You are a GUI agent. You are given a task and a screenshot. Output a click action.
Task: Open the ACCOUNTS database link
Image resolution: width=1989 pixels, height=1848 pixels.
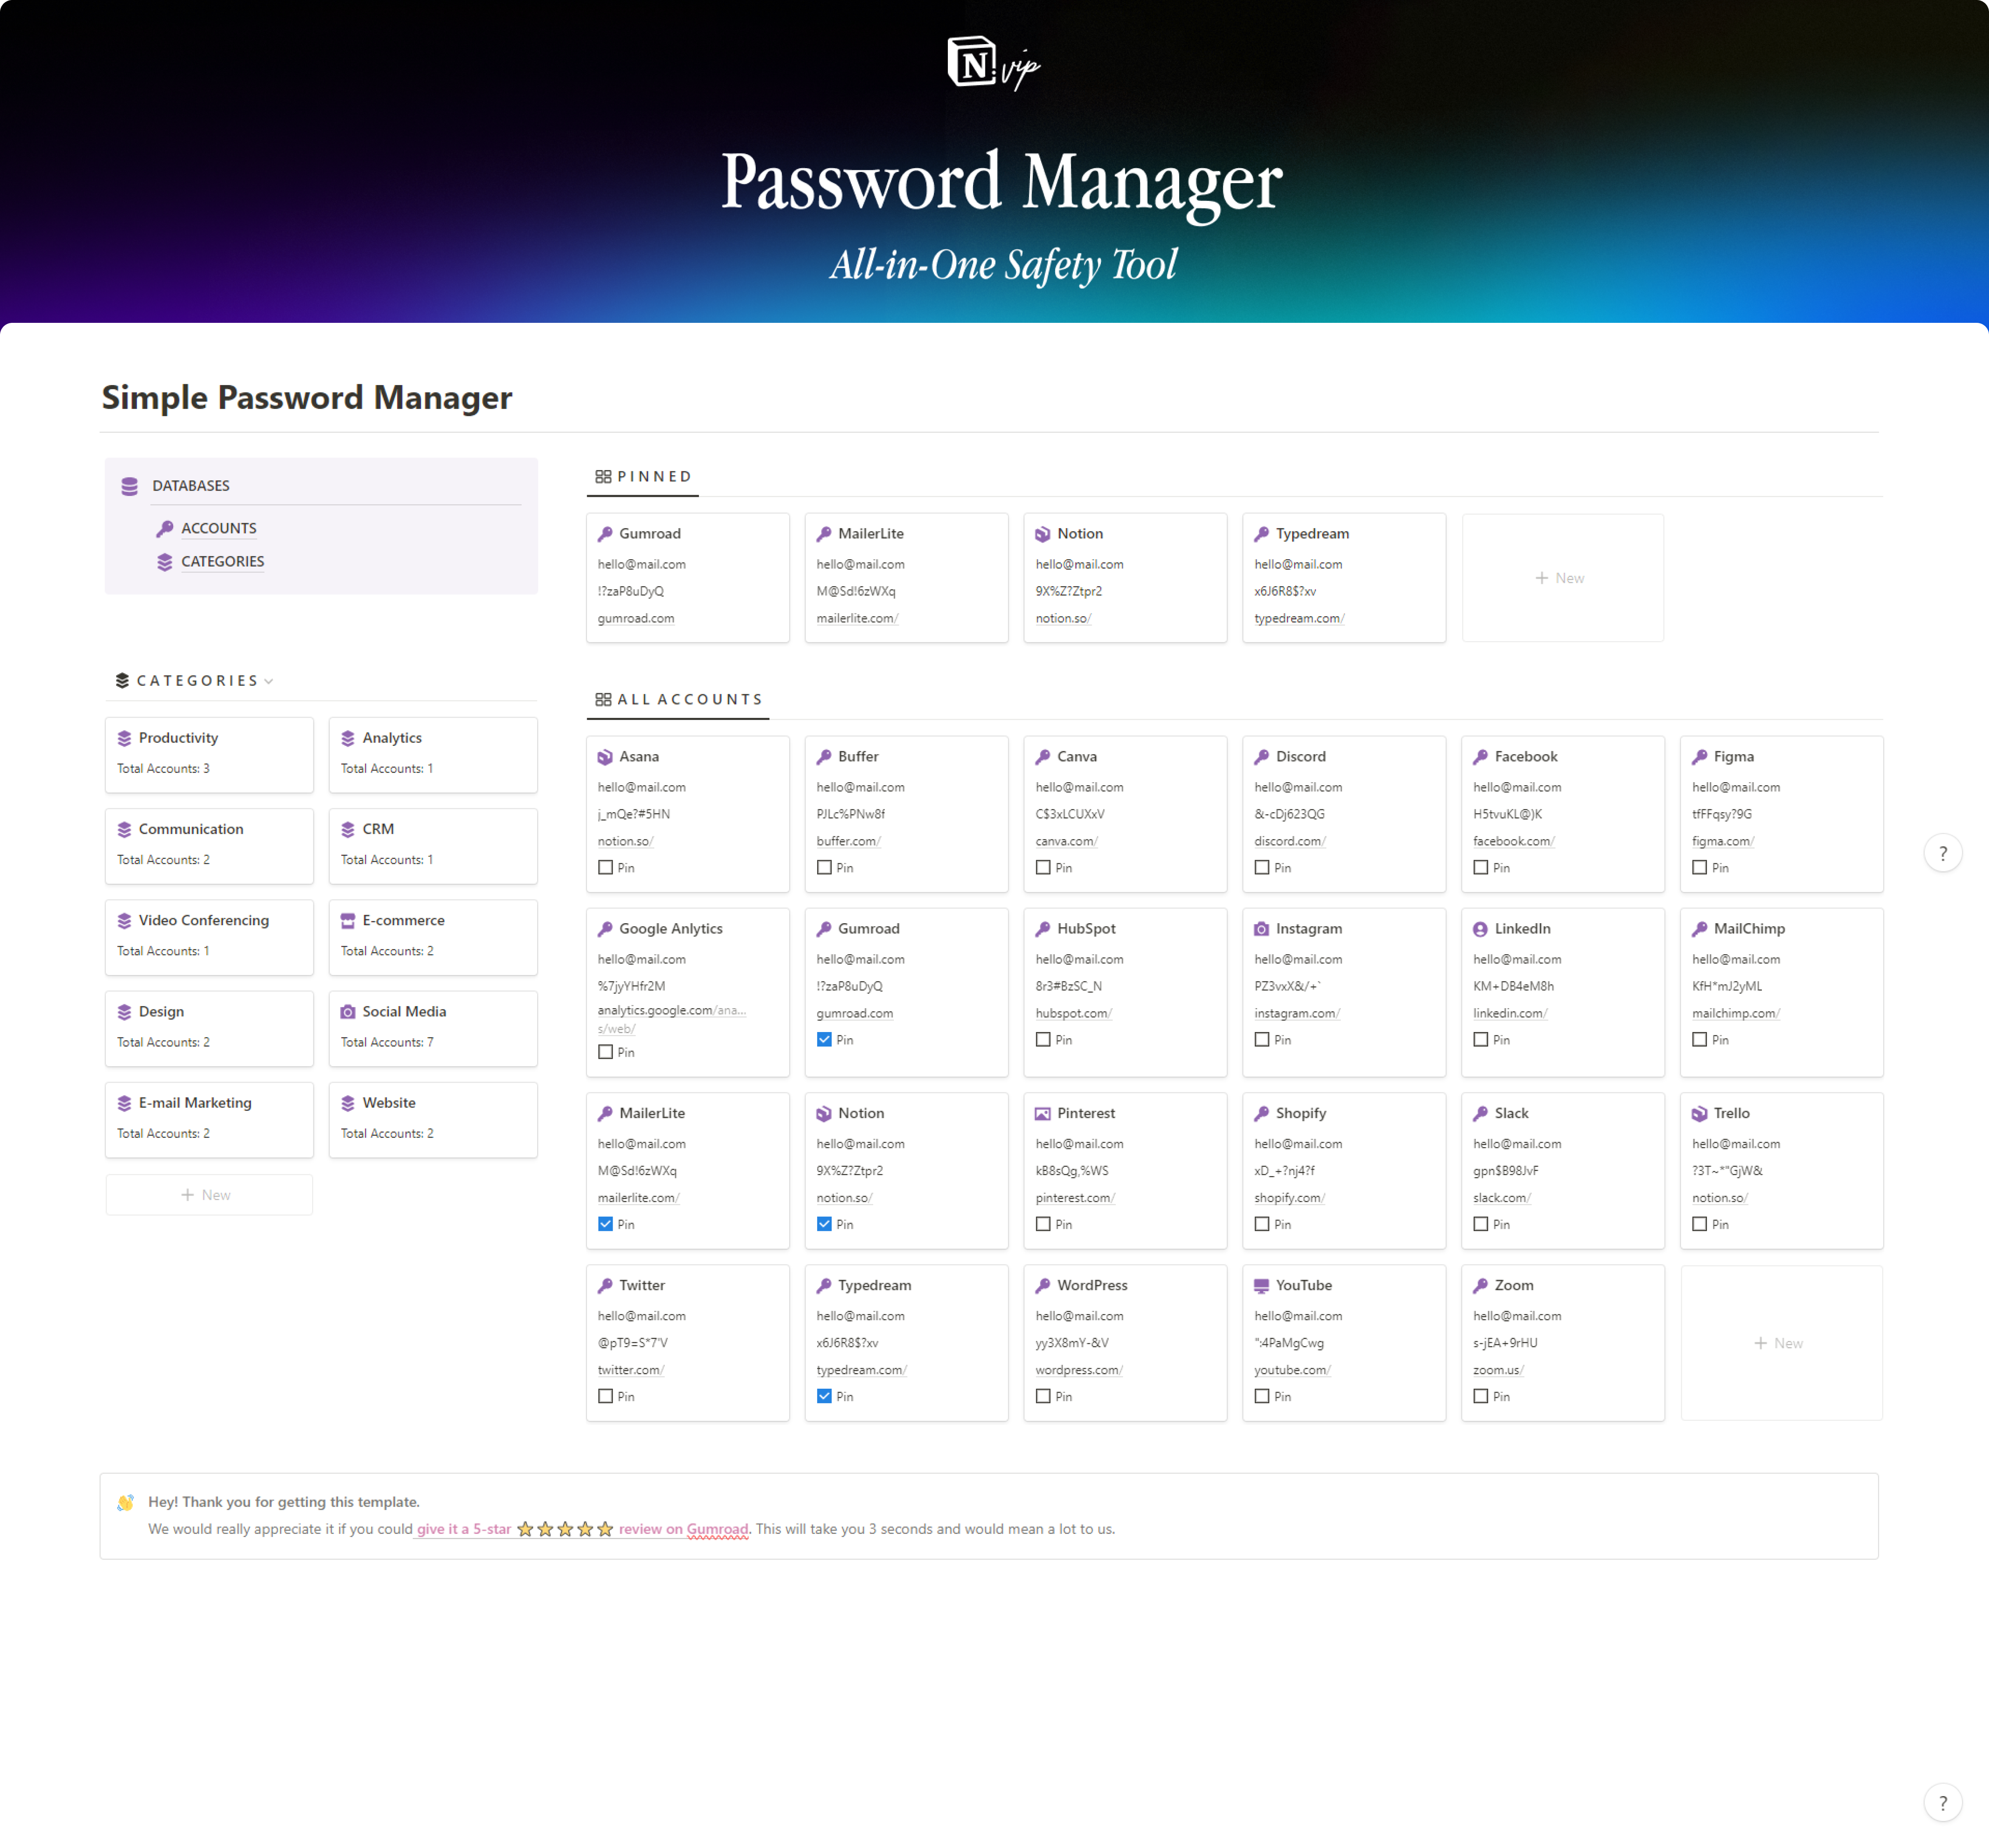coord(218,528)
